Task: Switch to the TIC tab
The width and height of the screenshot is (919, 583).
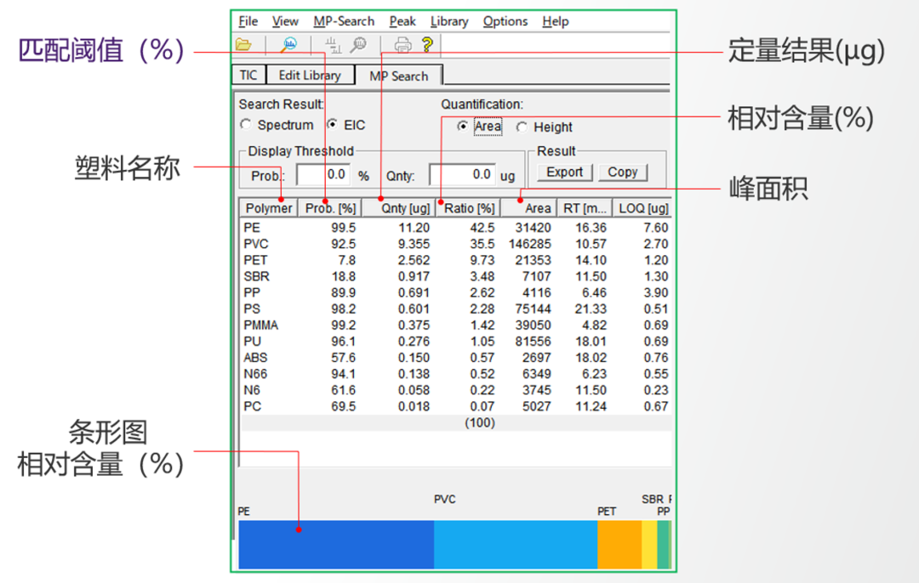Action: (248, 75)
